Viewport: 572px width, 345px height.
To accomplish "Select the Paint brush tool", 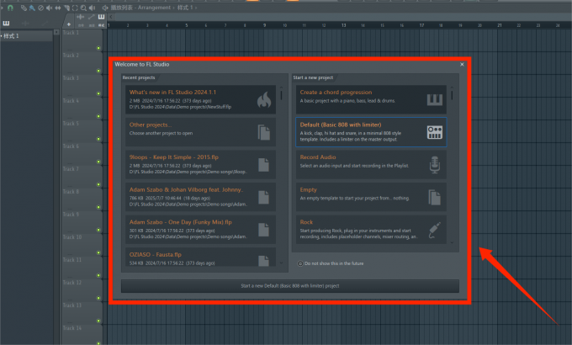I will (x=32, y=8).
